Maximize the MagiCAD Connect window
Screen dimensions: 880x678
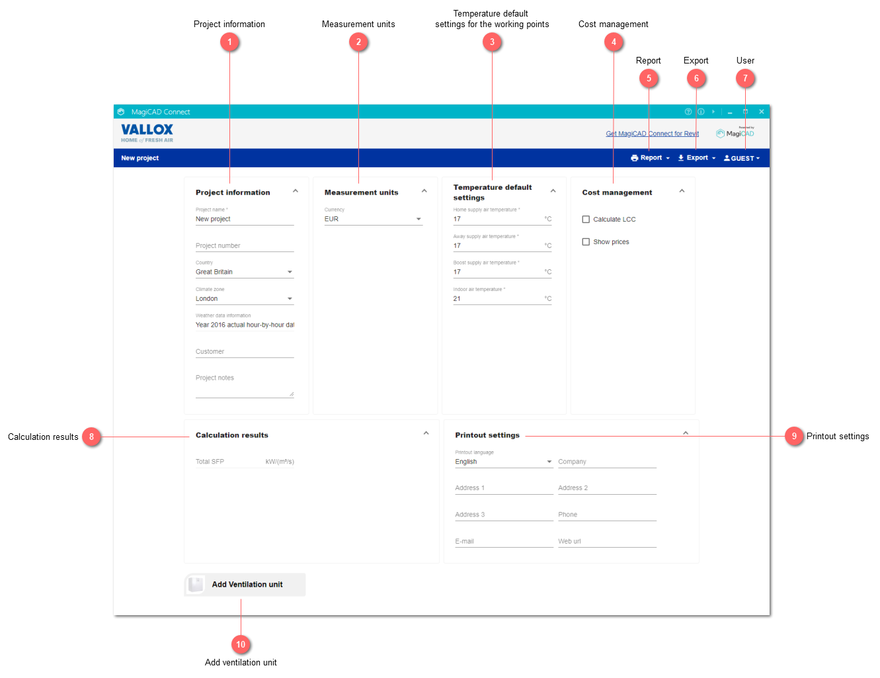(745, 112)
